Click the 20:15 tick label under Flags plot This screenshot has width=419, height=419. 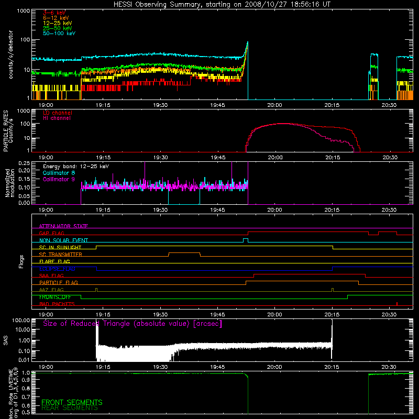332,315
